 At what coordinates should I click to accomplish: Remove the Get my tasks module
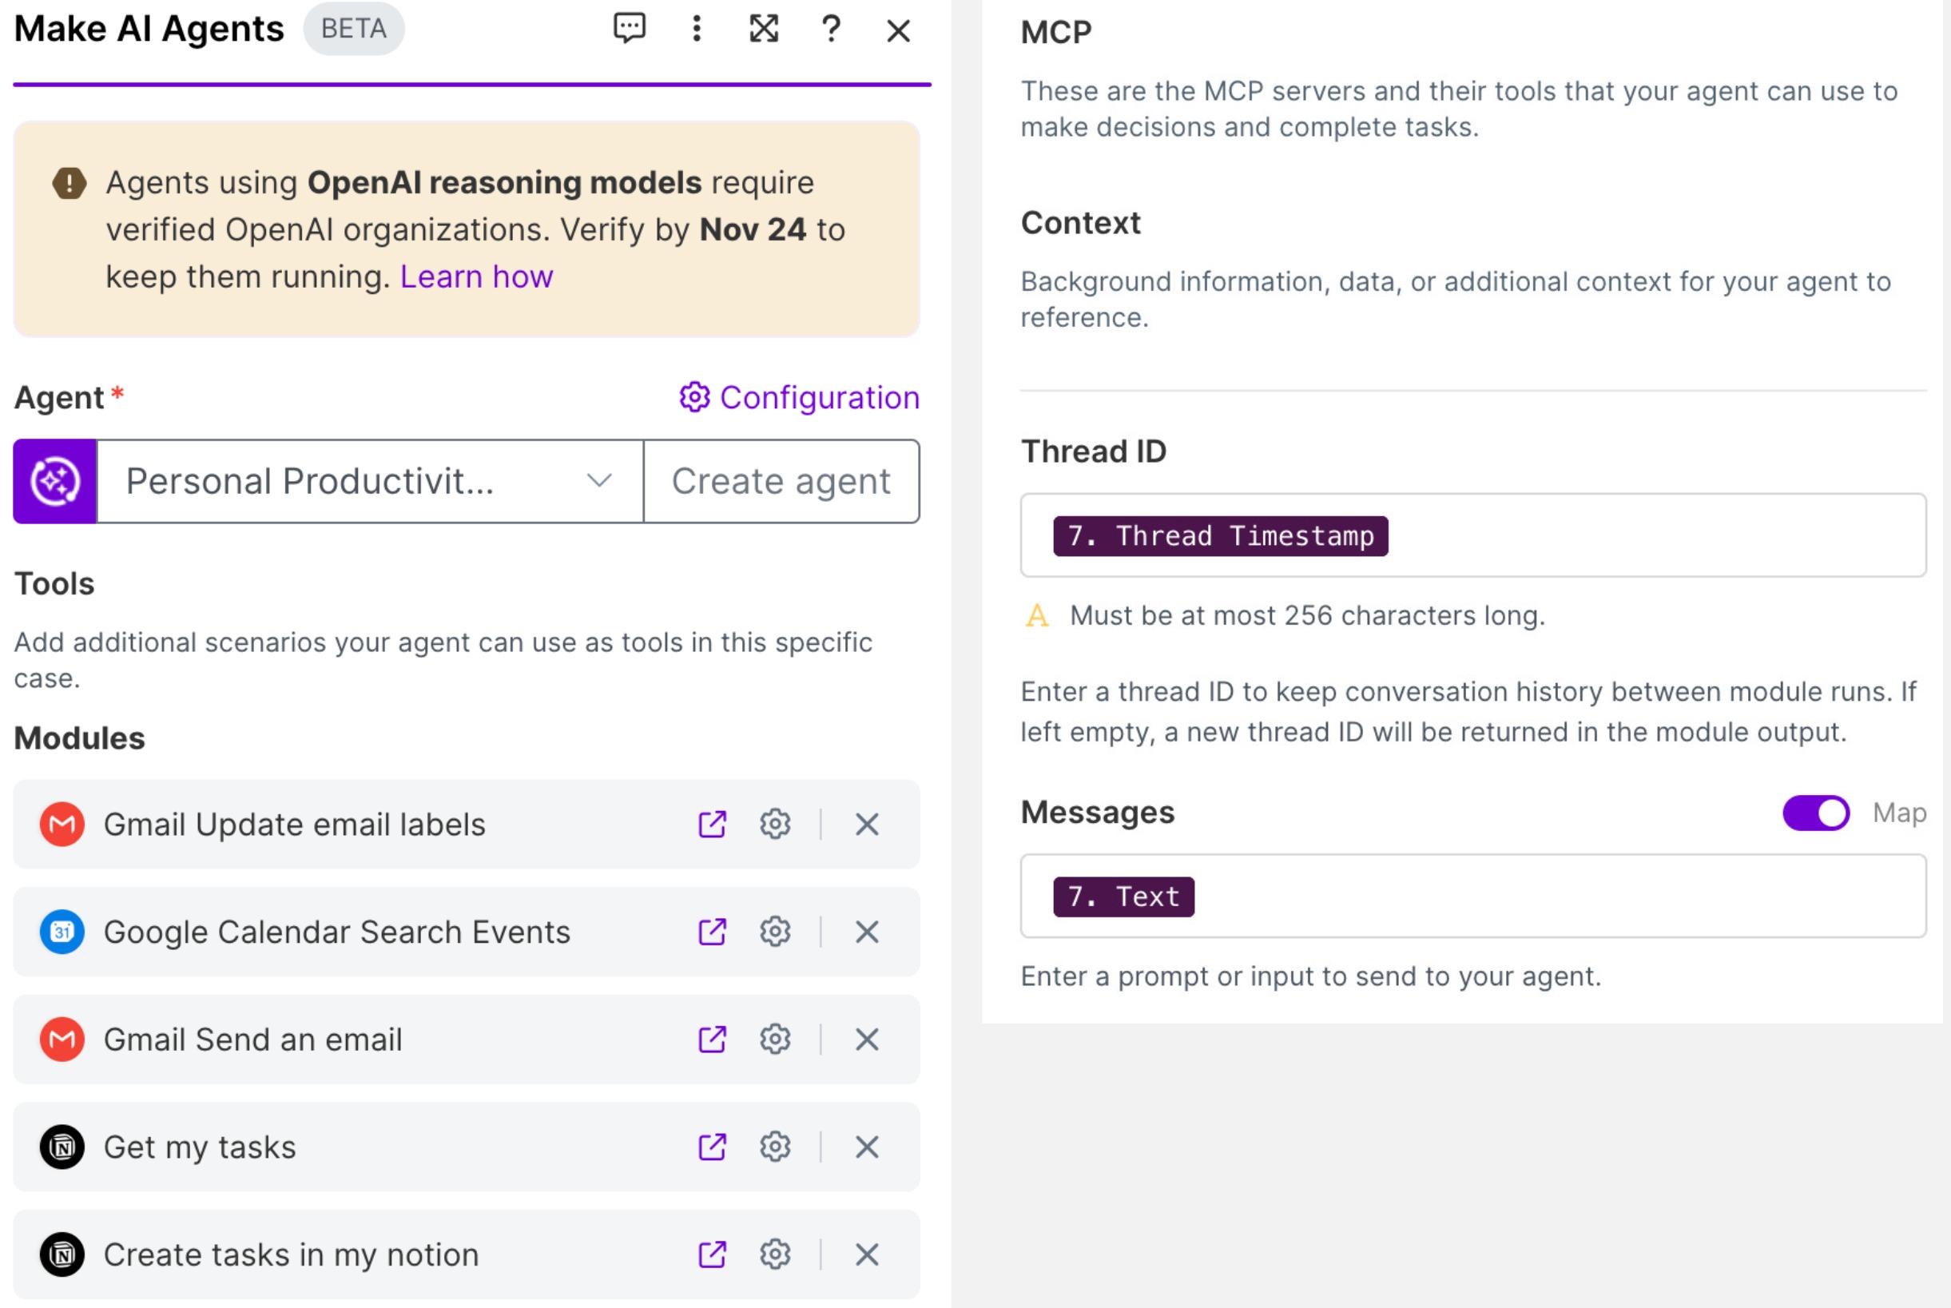[868, 1147]
